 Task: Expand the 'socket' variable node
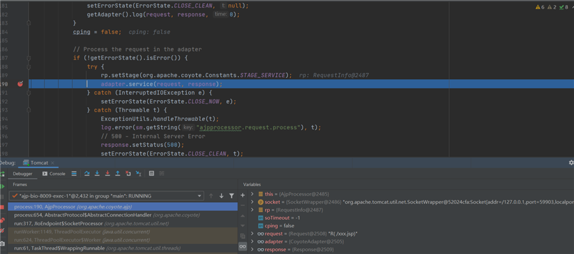[x=252, y=201]
